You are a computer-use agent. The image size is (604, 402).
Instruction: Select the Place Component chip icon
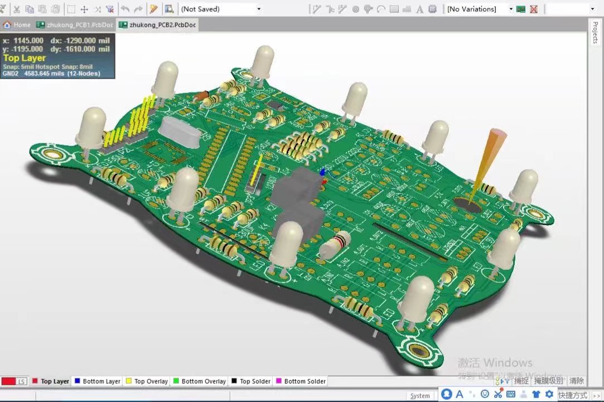432,9
